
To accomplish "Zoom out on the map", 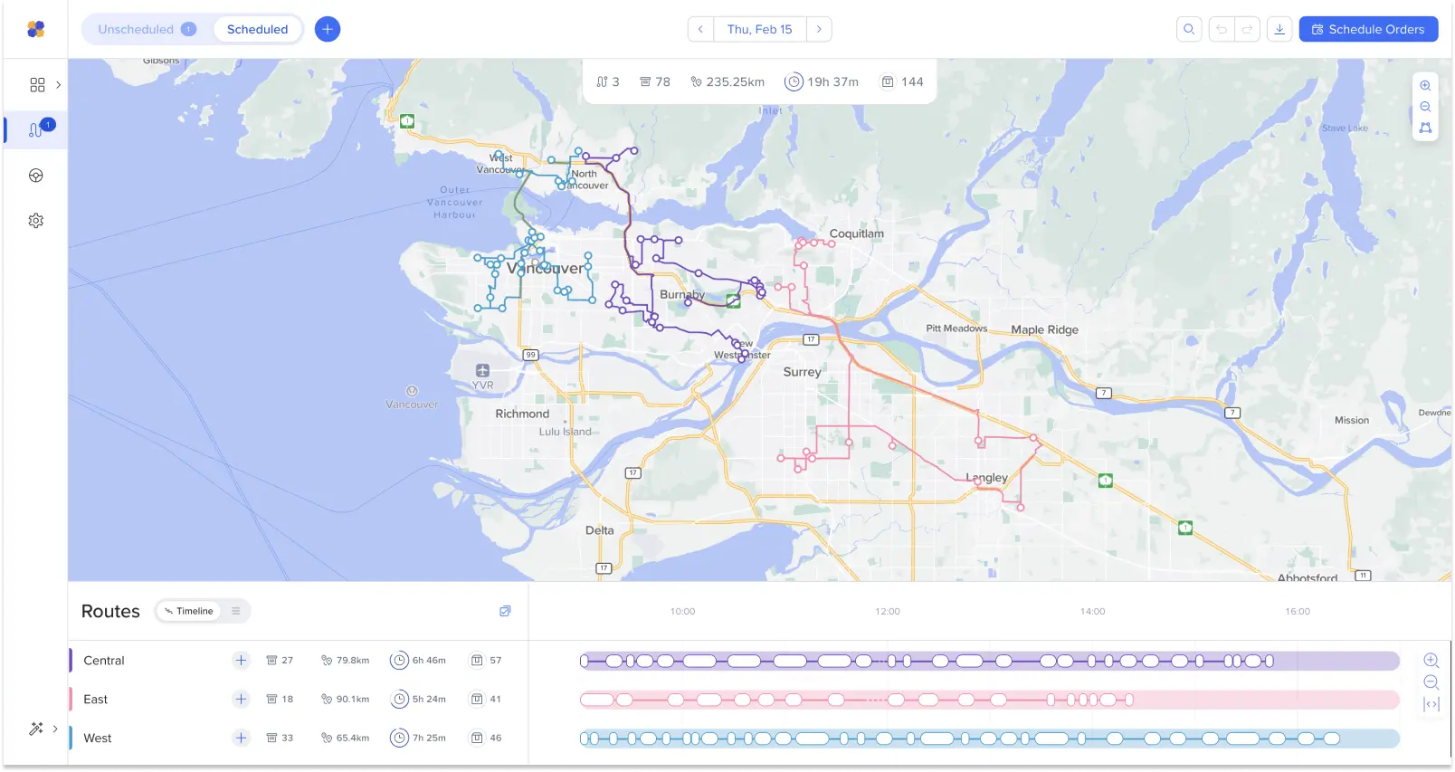I will (1425, 107).
